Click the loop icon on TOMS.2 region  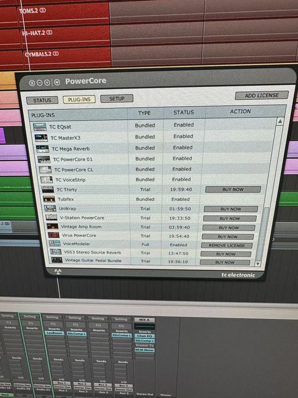click(43, 10)
